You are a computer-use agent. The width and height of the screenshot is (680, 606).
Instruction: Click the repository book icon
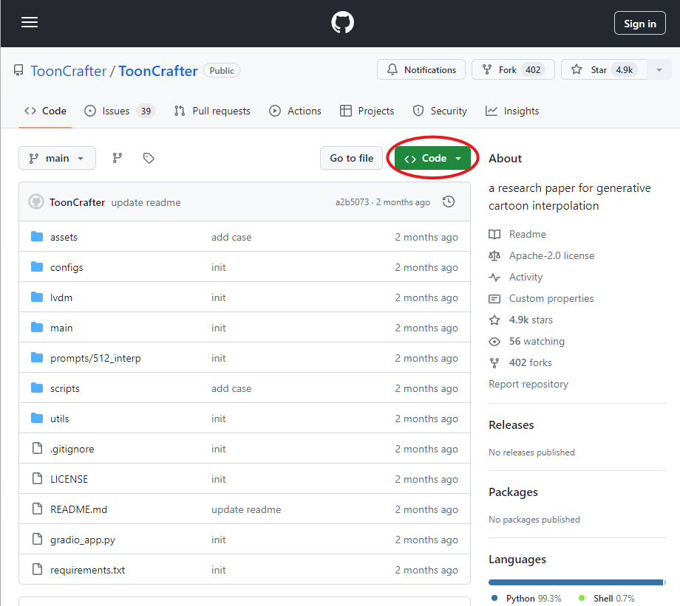[x=18, y=70]
